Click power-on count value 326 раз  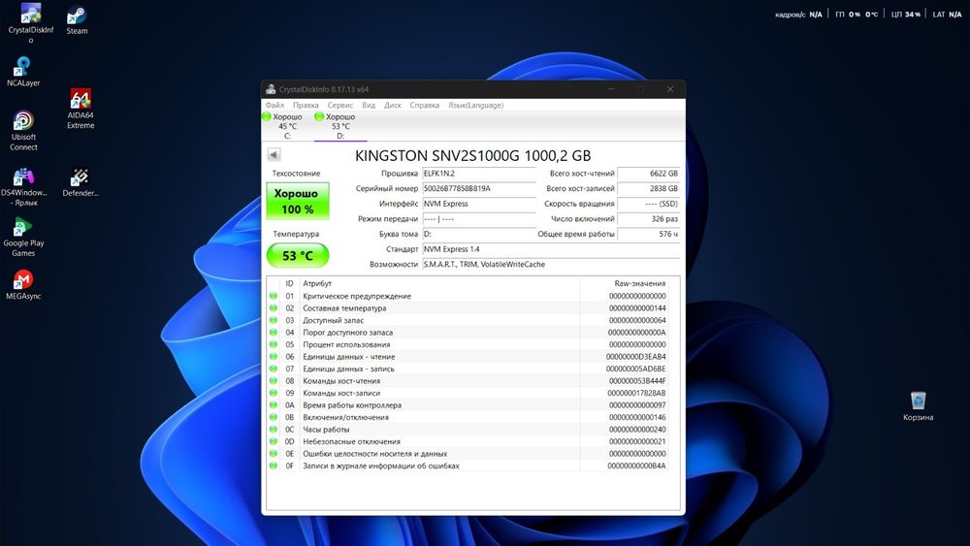click(x=648, y=219)
